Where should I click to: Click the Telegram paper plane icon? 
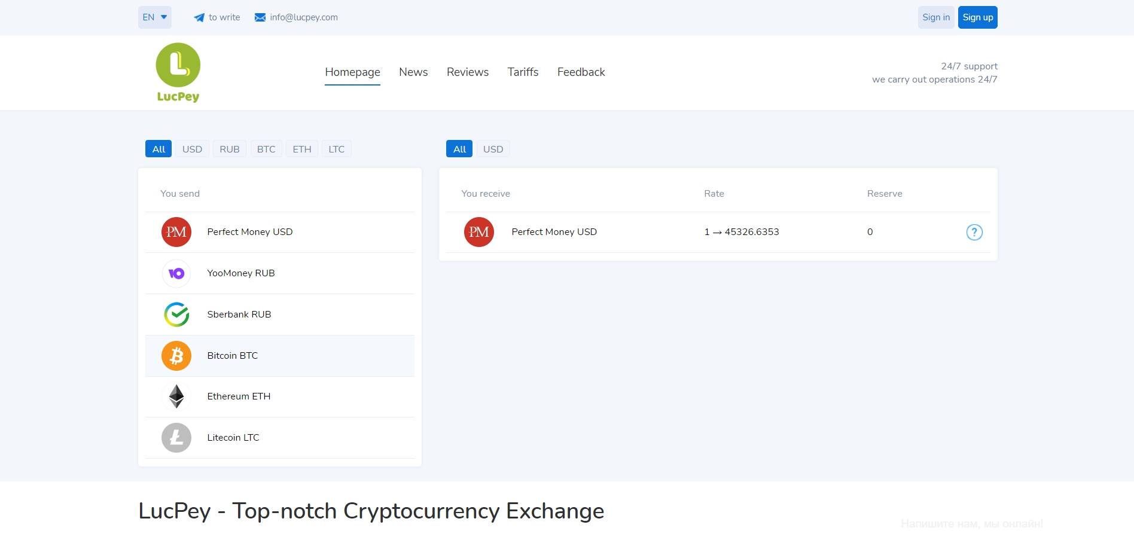tap(199, 17)
